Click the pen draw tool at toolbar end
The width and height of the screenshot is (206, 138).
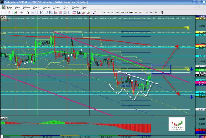point(94,12)
